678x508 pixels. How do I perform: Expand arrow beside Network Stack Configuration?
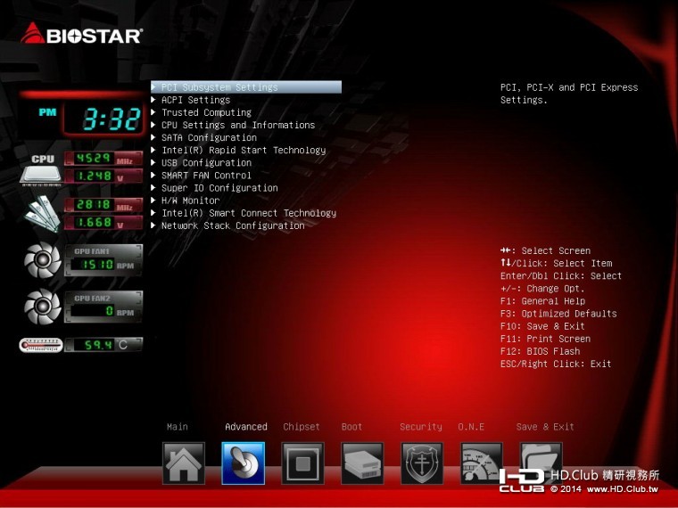coord(153,225)
